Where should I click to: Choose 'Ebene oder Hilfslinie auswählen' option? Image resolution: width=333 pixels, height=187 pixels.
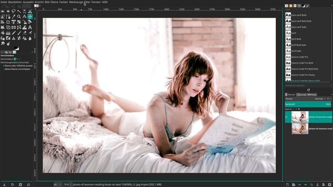pyautogui.click(x=18, y=66)
